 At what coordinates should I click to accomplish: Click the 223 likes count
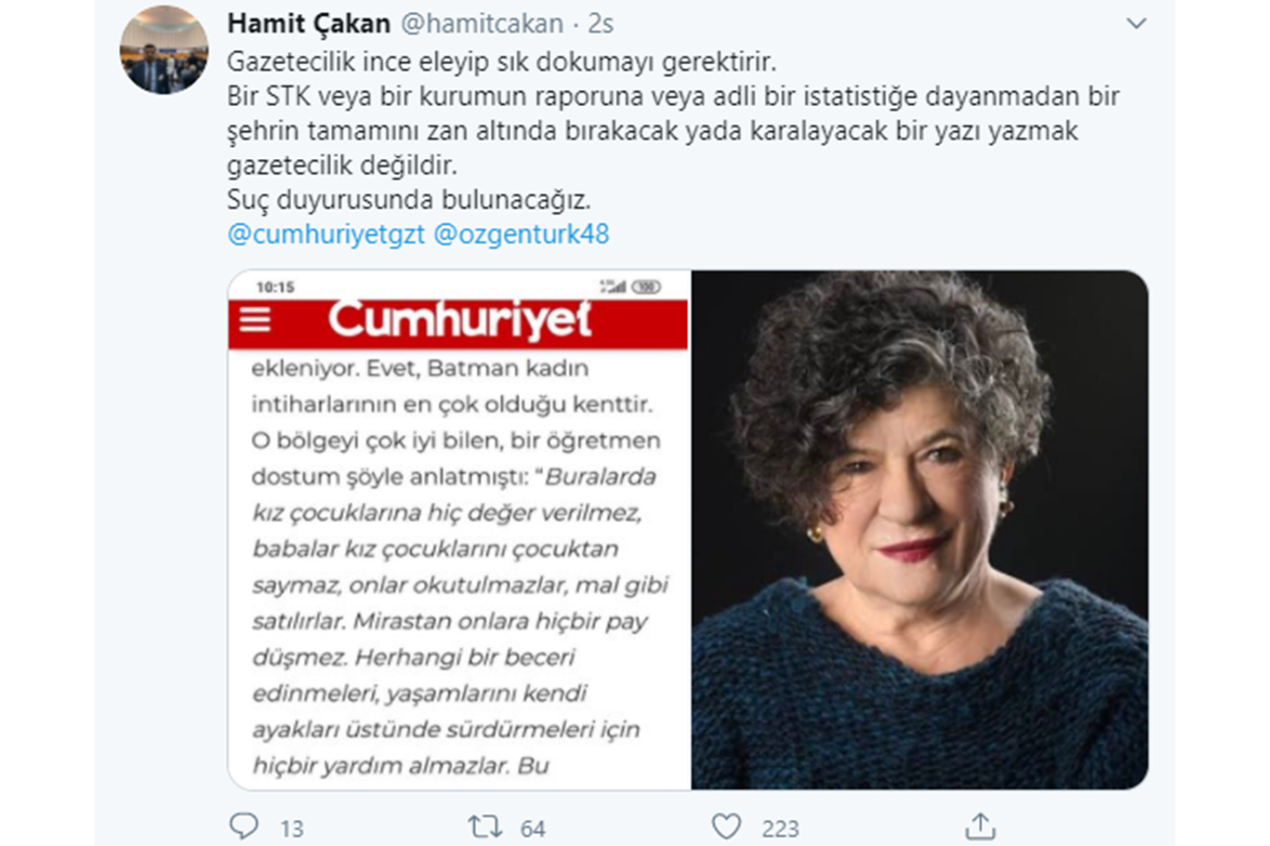point(780,828)
